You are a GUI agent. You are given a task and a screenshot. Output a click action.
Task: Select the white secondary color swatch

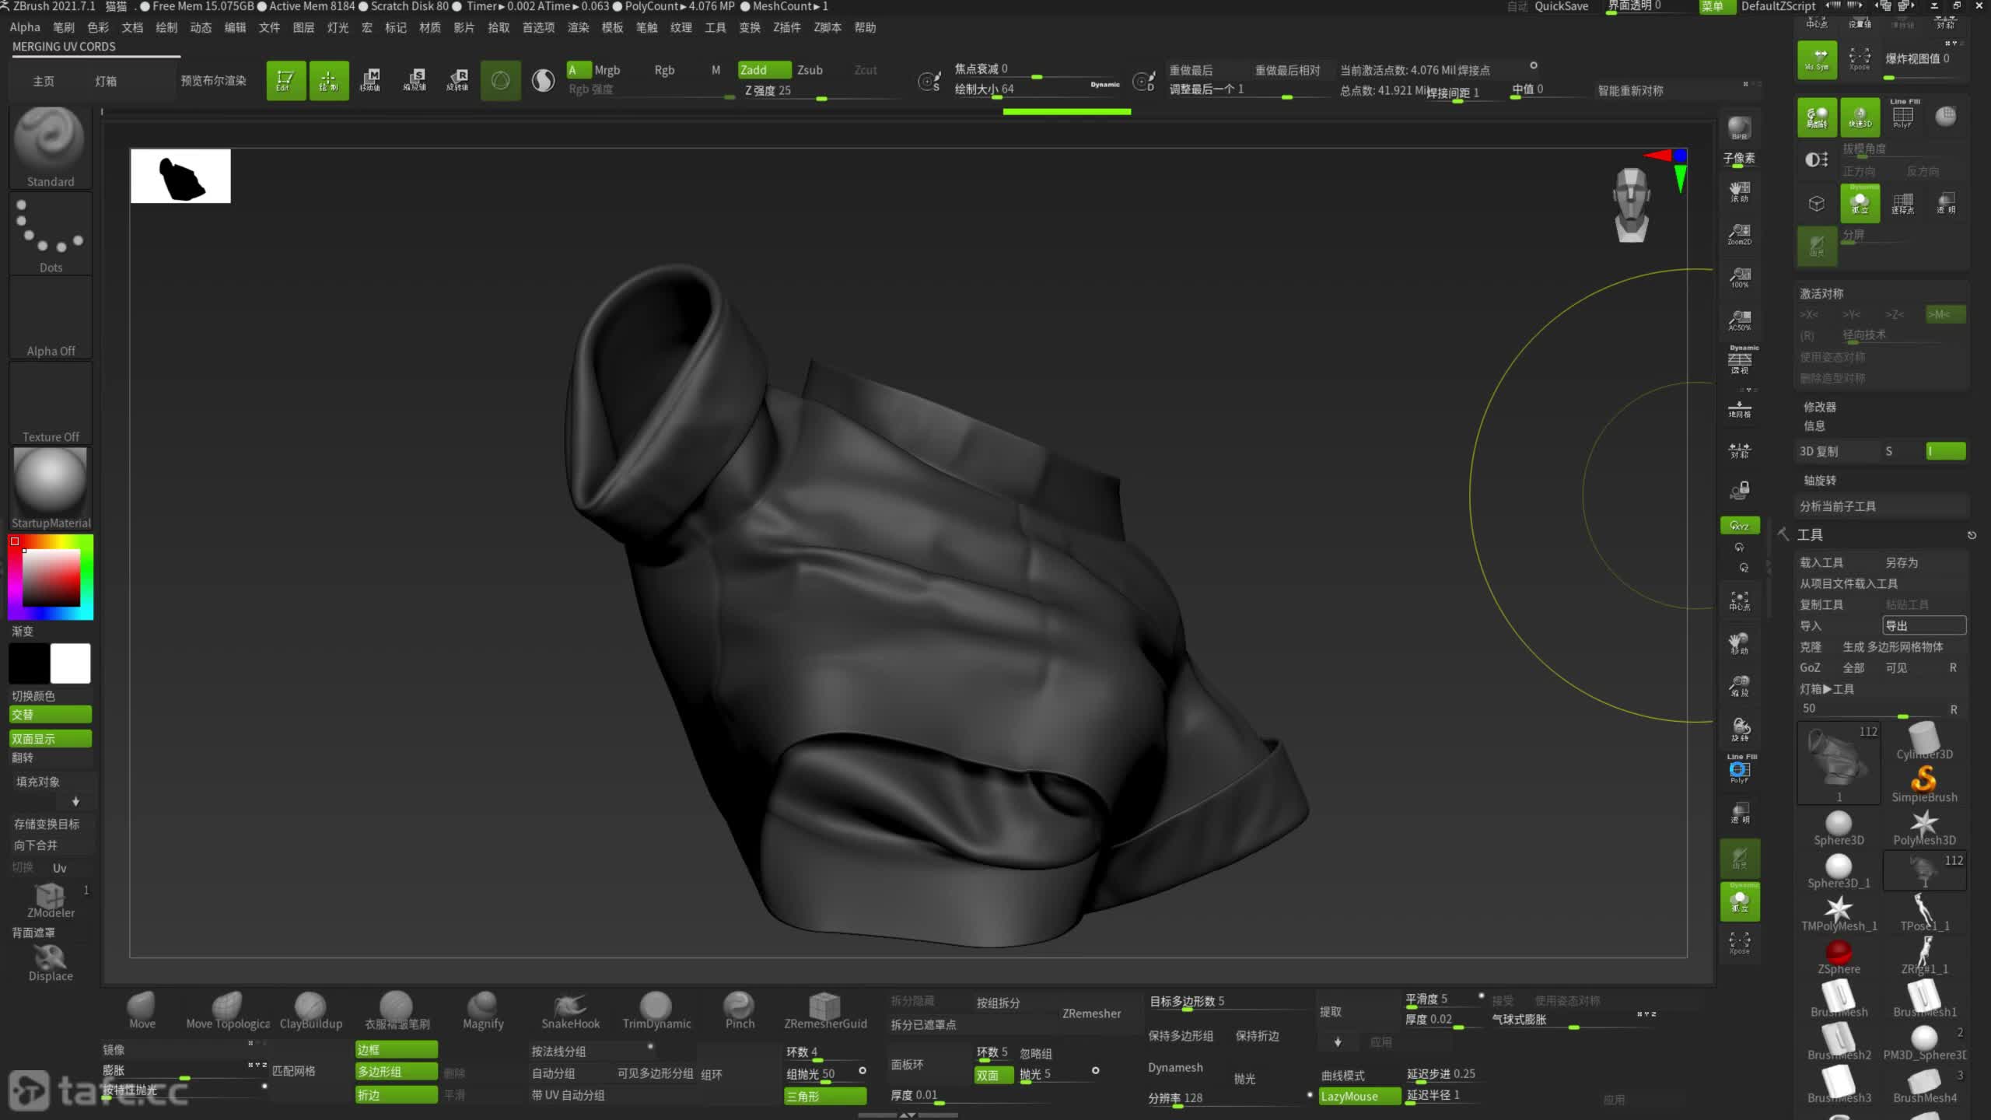[70, 663]
